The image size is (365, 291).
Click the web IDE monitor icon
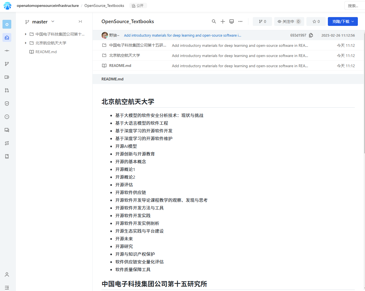(232, 21)
